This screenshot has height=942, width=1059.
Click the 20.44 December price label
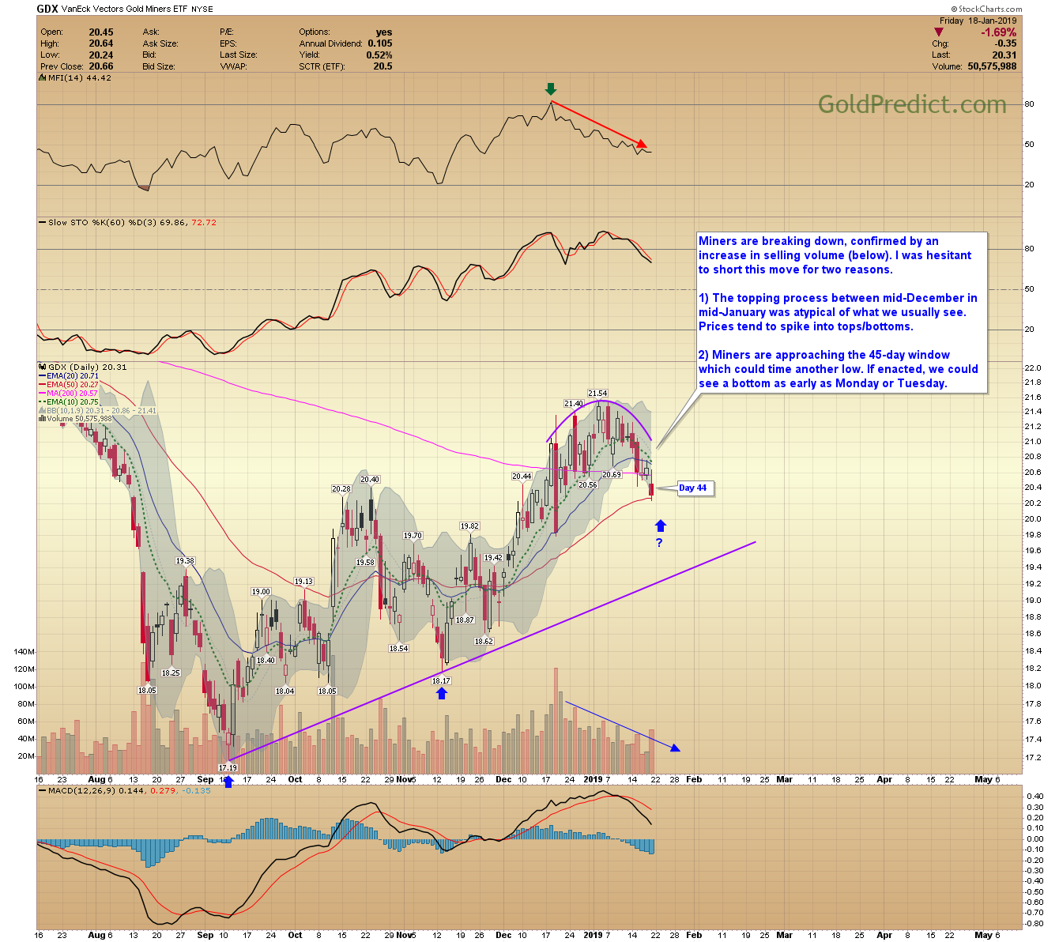pyautogui.click(x=522, y=476)
